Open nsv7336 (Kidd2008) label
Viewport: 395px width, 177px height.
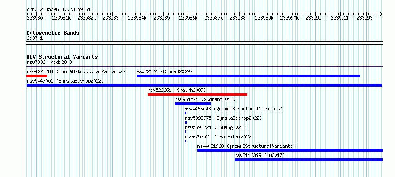(x=51, y=62)
